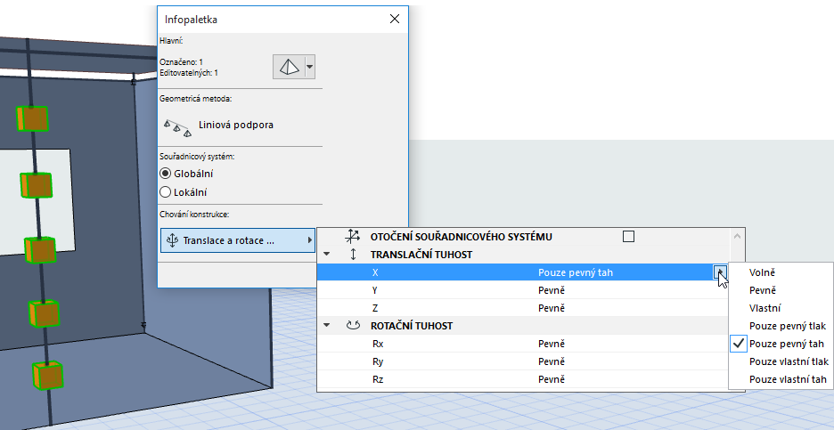Open the Translace a rotace flyout
This screenshot has height=430, width=834.
(238, 240)
